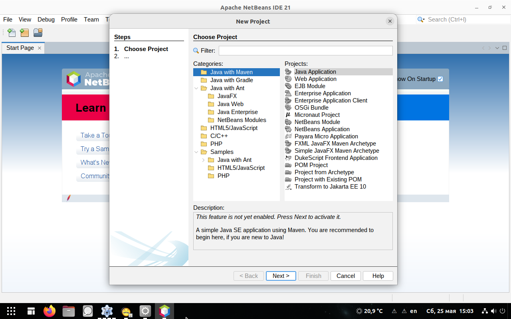Open the file manager in the taskbar
The width and height of the screenshot is (511, 319).
(x=69, y=311)
